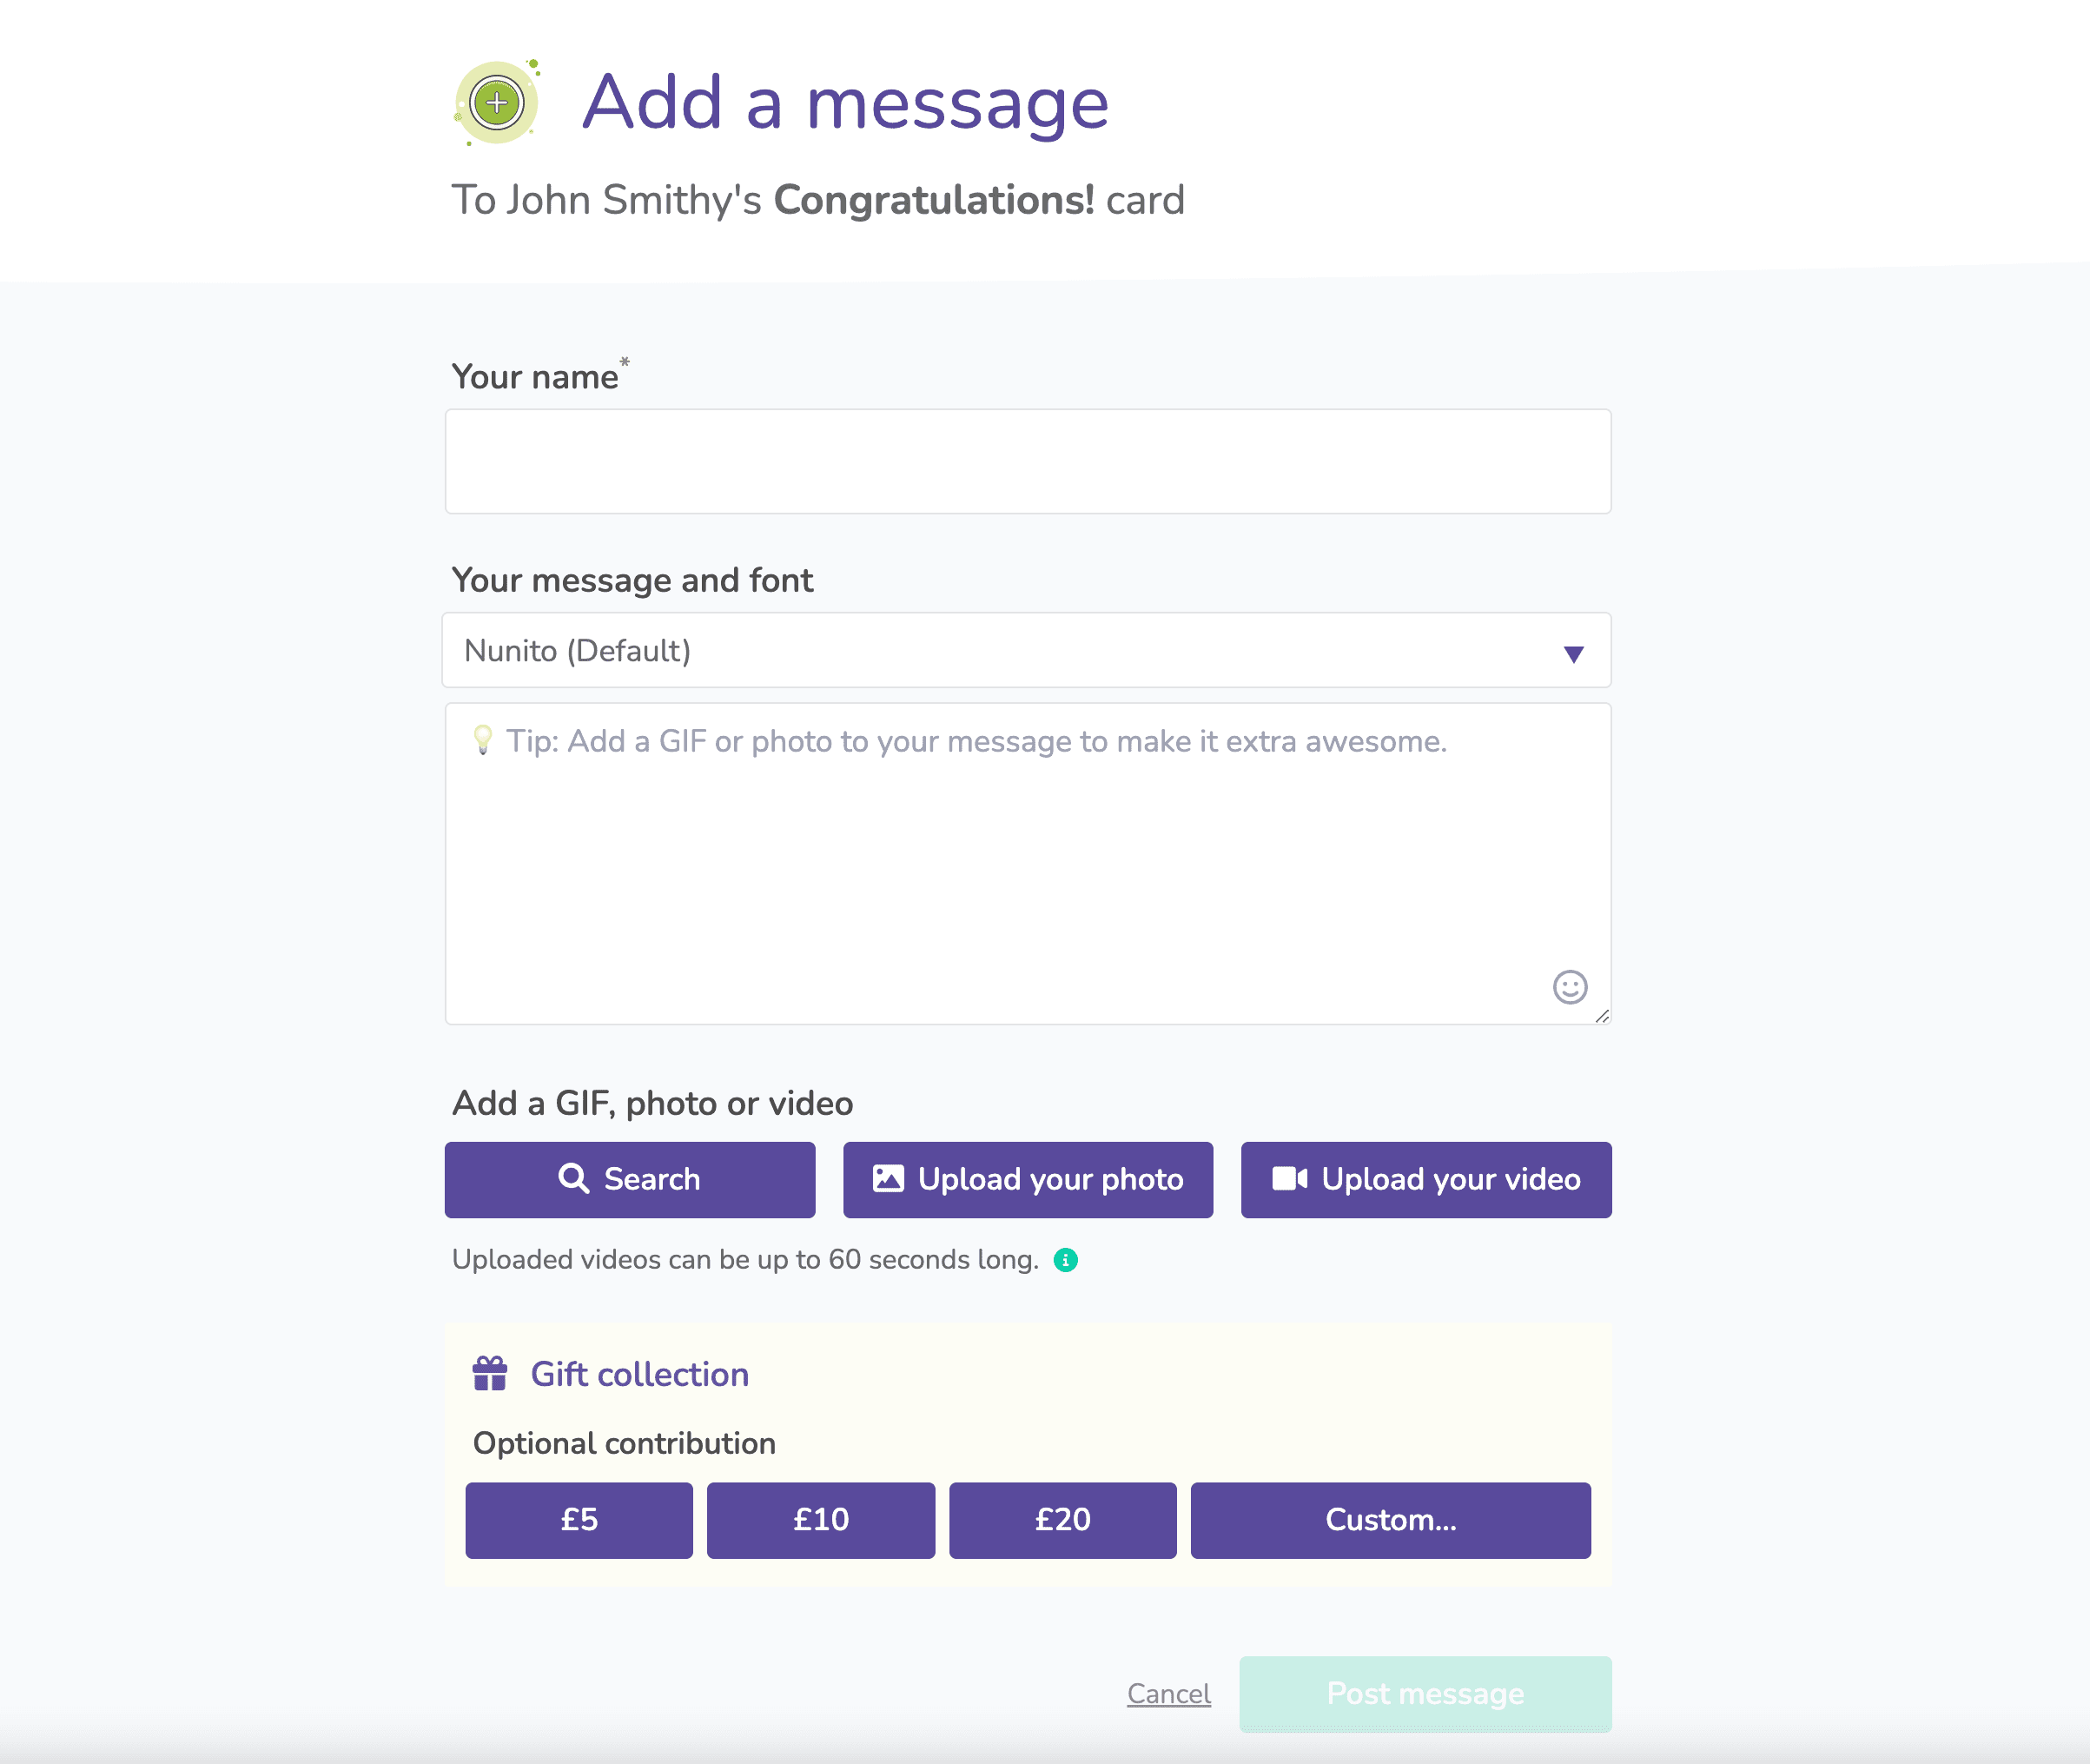This screenshot has width=2090, height=1764.
Task: Open the Nunito (Default) font selector
Action: pos(1027,650)
